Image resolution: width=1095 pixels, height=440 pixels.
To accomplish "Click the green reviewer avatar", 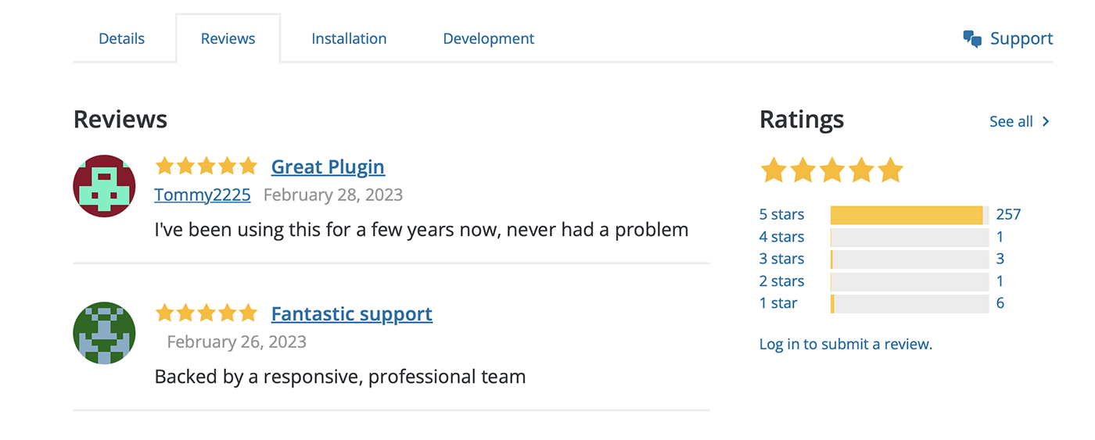I will coord(104,333).
